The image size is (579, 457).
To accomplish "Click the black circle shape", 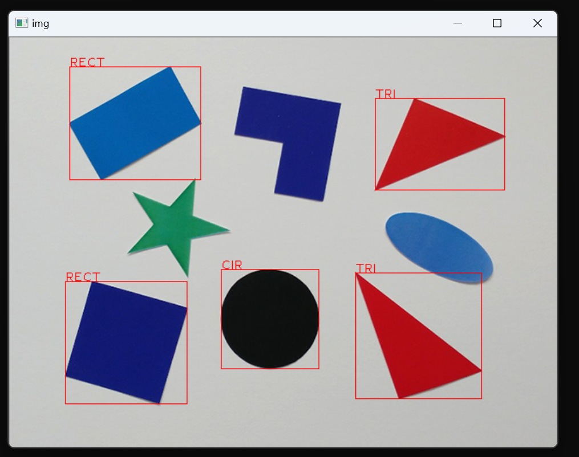I will tap(270, 319).
